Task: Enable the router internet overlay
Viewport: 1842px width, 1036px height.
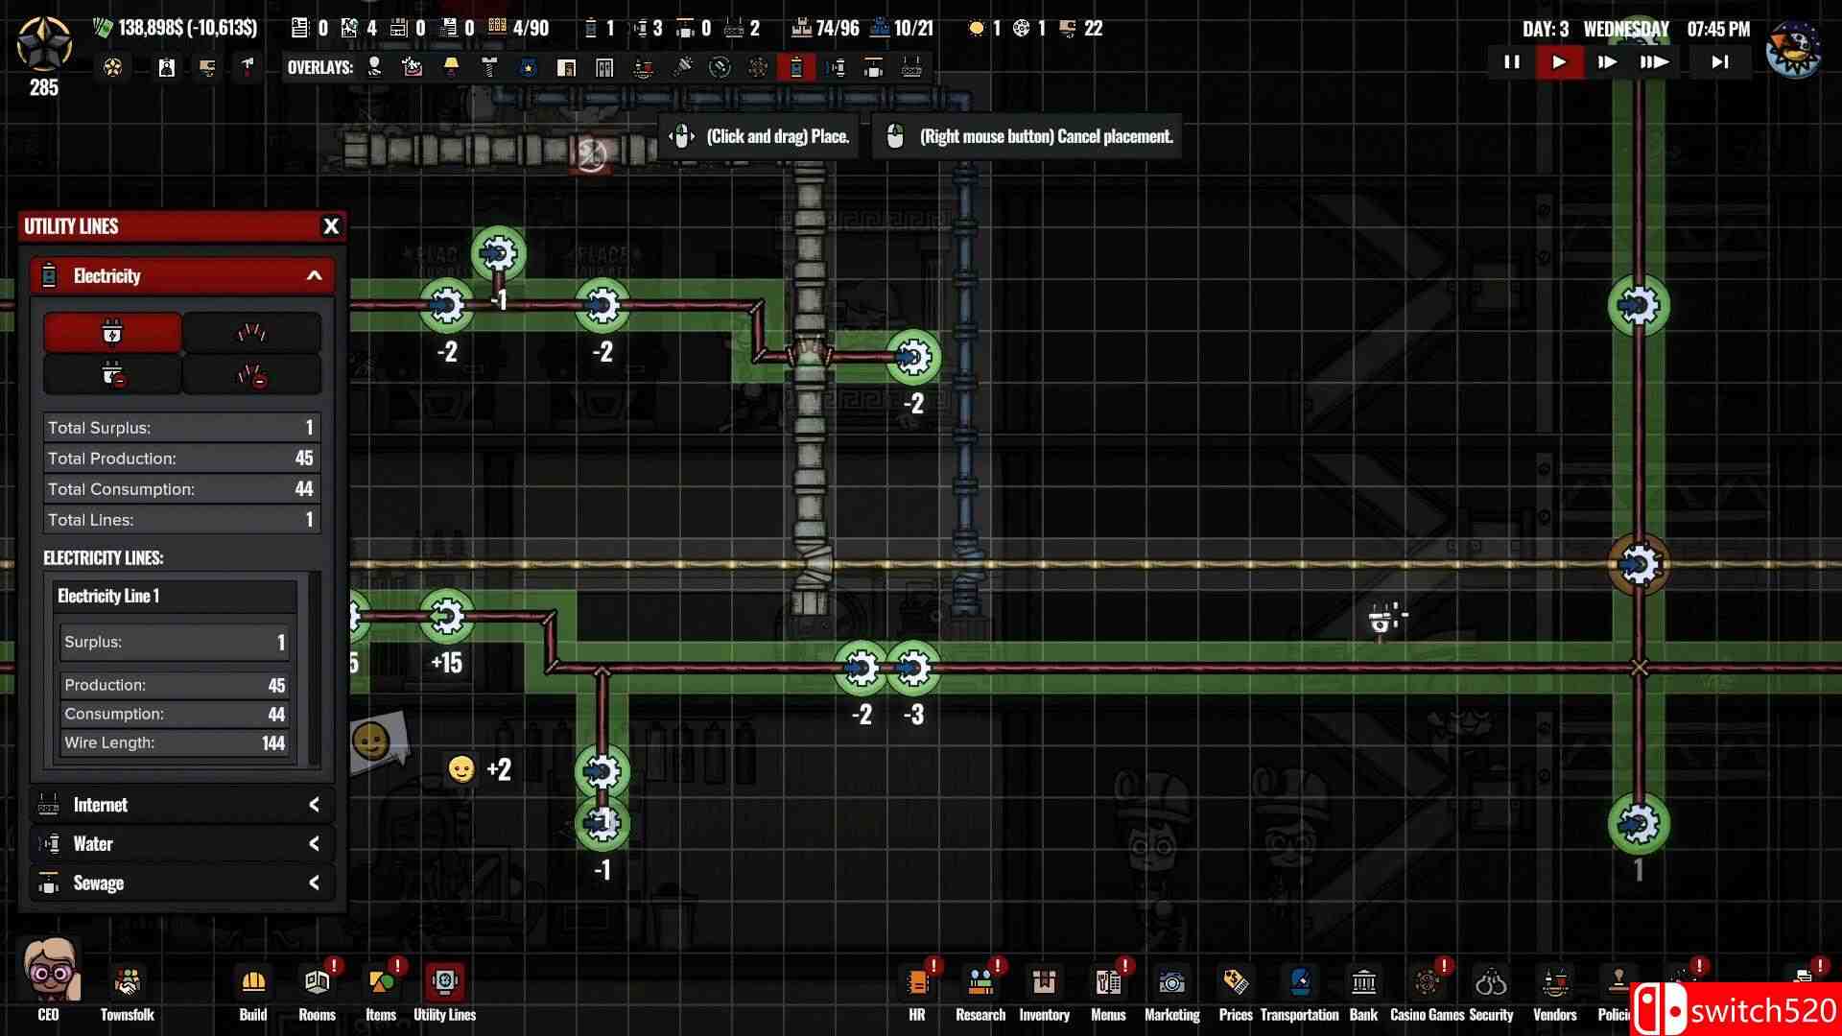Action: coord(911,67)
